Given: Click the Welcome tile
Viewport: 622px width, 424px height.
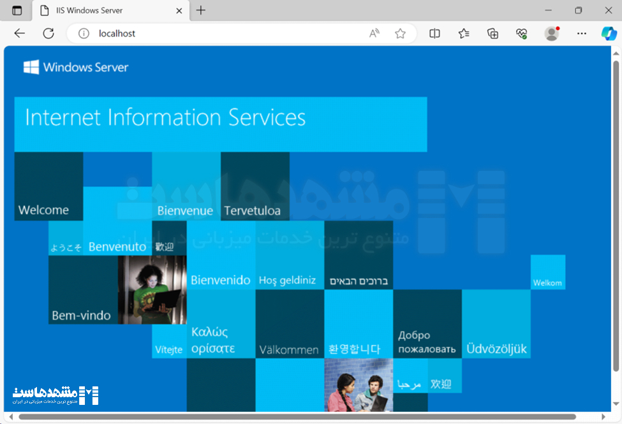Looking at the screenshot, I should tap(48, 186).
